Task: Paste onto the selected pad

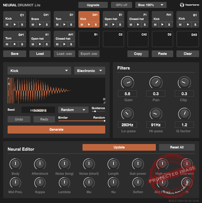Action: point(162,54)
